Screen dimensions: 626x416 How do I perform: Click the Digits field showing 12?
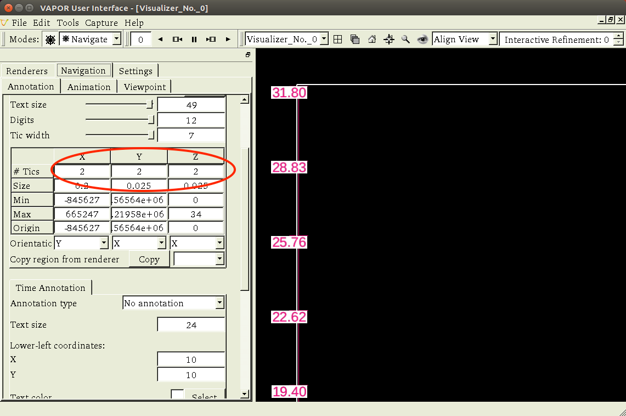click(x=191, y=121)
